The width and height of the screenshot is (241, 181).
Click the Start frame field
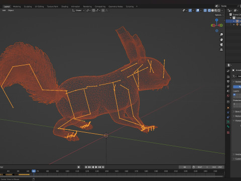click(203, 167)
